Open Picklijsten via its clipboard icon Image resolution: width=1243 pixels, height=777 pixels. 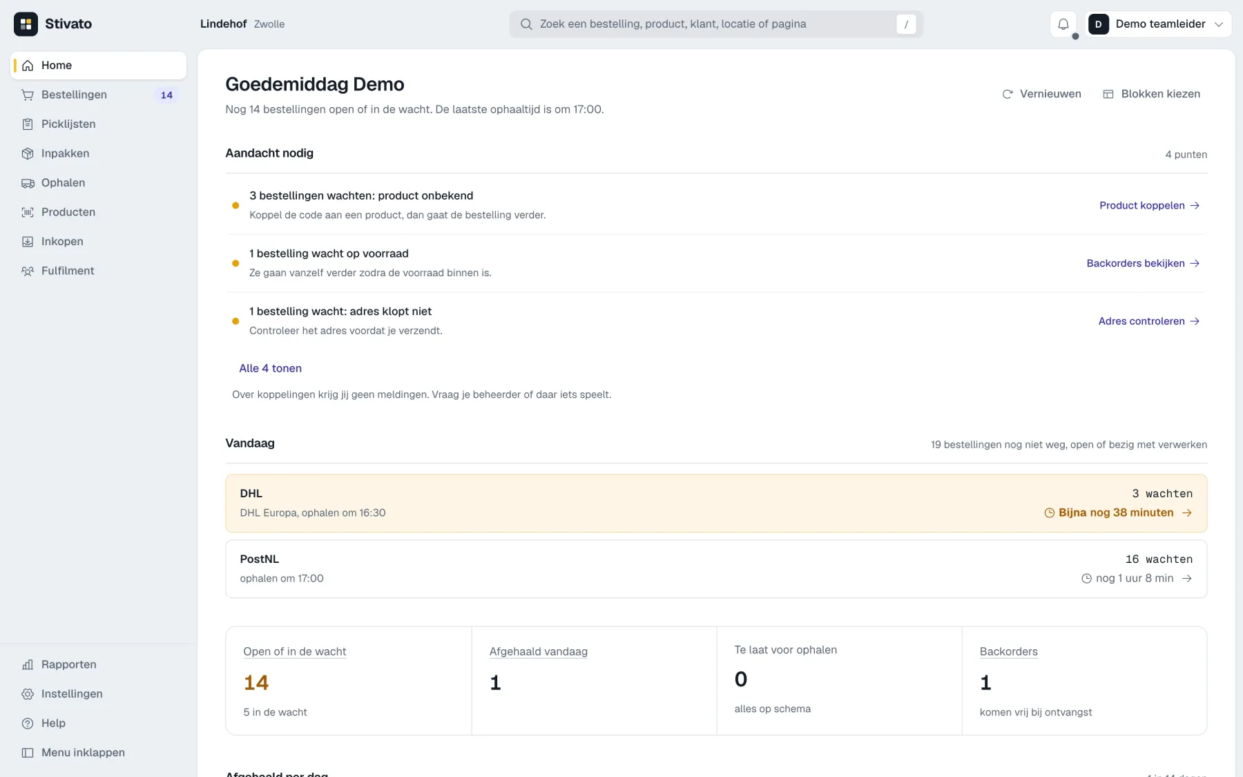point(28,124)
